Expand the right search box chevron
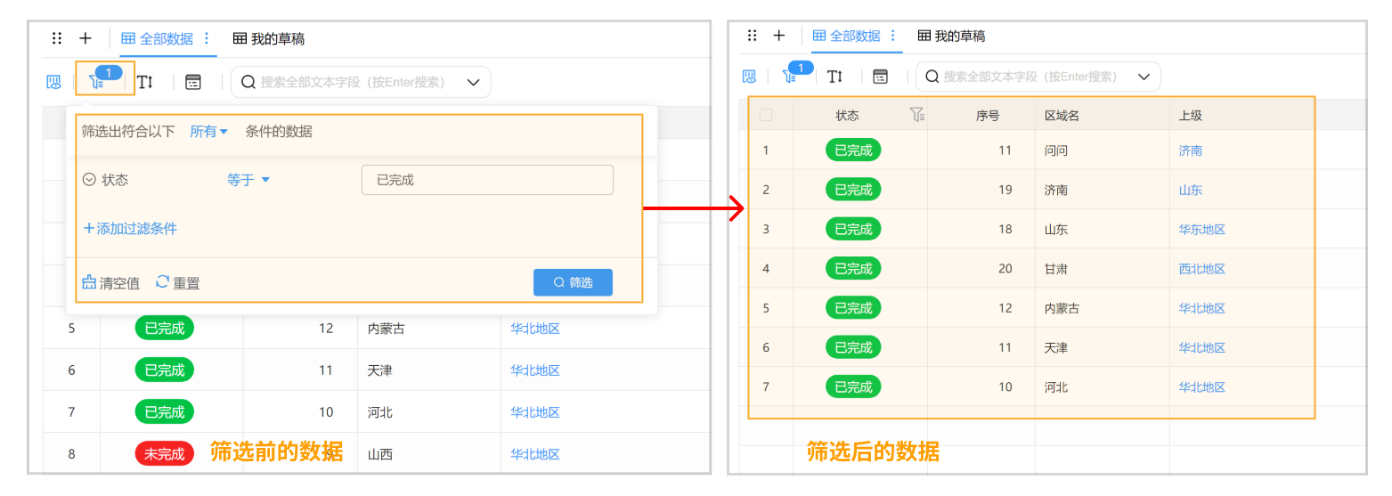The height and width of the screenshot is (496, 1392). [x=1144, y=77]
